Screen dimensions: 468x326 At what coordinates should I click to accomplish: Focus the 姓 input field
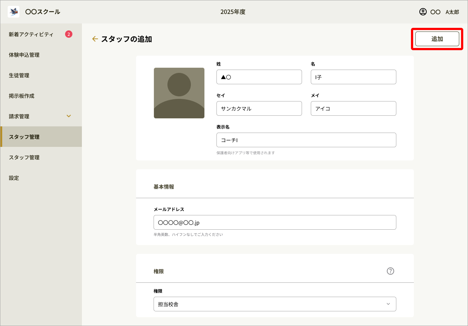[259, 77]
